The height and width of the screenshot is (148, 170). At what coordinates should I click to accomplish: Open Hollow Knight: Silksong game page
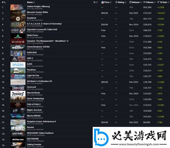[38, 7]
